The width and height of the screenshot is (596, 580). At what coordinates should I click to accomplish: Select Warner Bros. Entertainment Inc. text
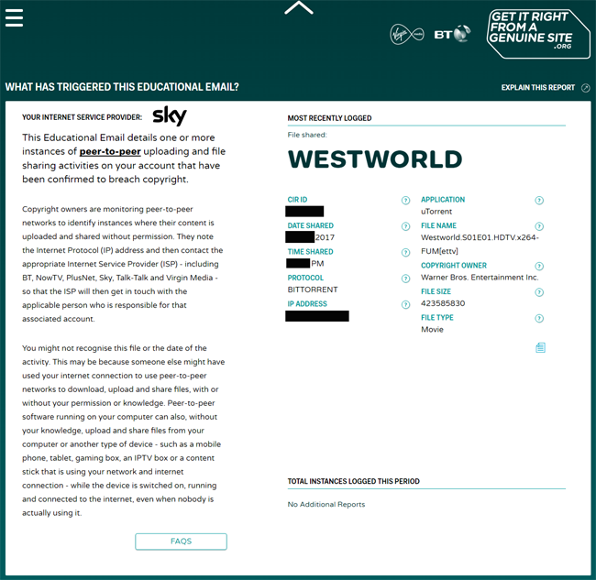(x=480, y=278)
